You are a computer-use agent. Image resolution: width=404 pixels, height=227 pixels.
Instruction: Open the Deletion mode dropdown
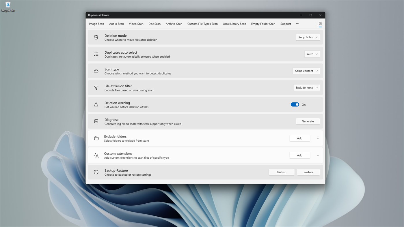[308, 37]
